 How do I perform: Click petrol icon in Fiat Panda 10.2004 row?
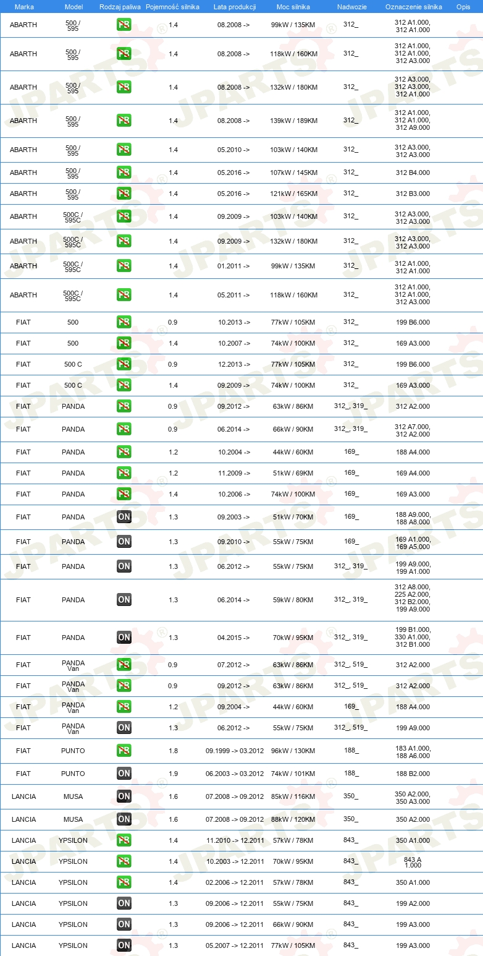[x=124, y=452]
